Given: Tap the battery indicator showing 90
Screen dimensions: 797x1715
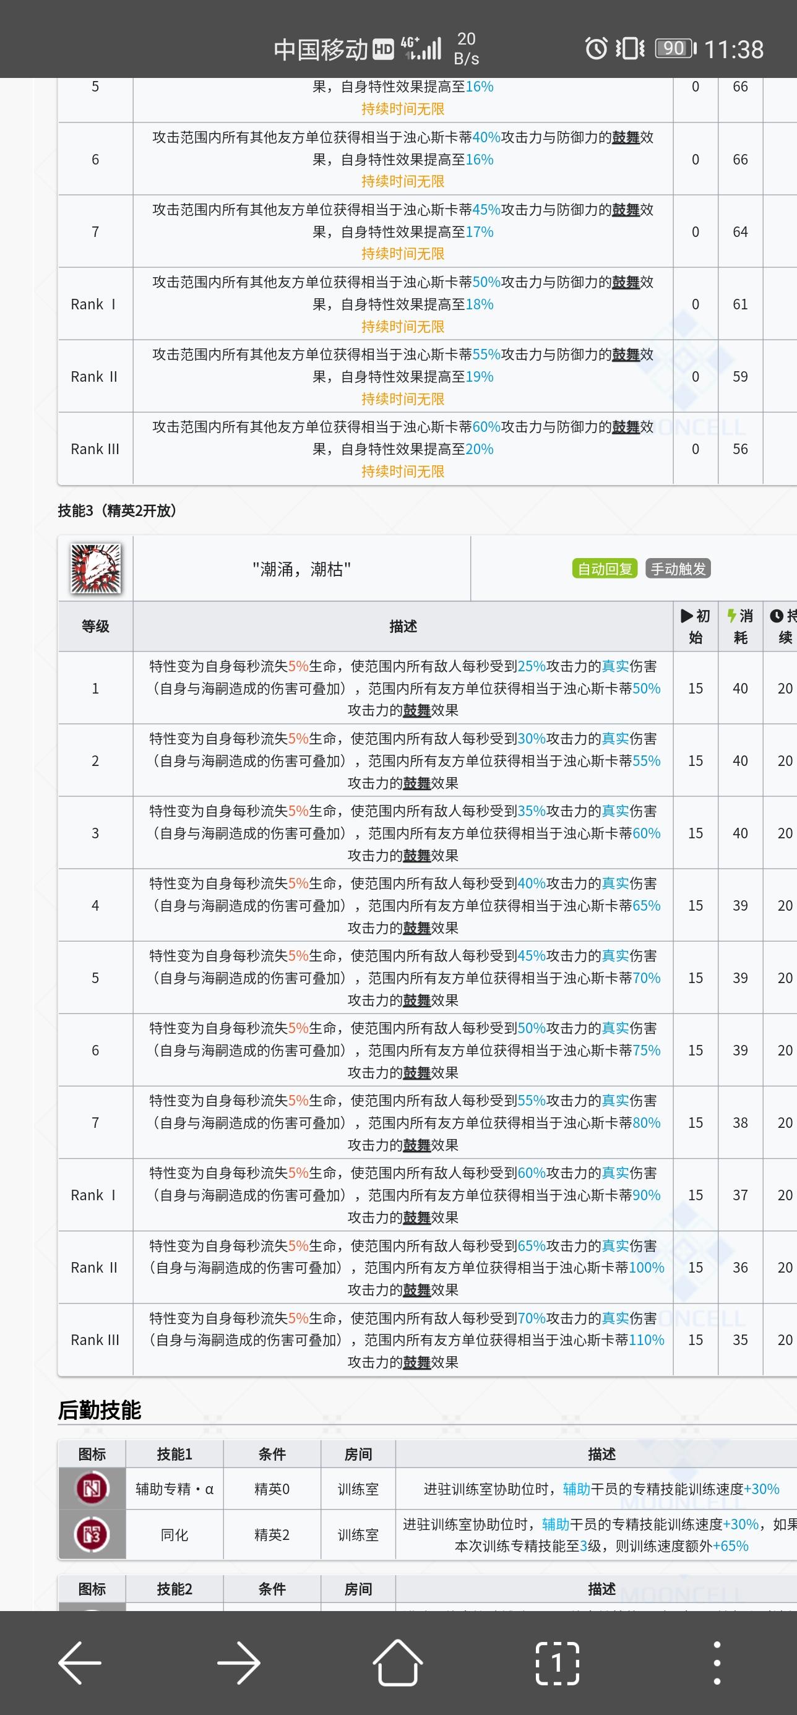Looking at the screenshot, I should 675,48.
